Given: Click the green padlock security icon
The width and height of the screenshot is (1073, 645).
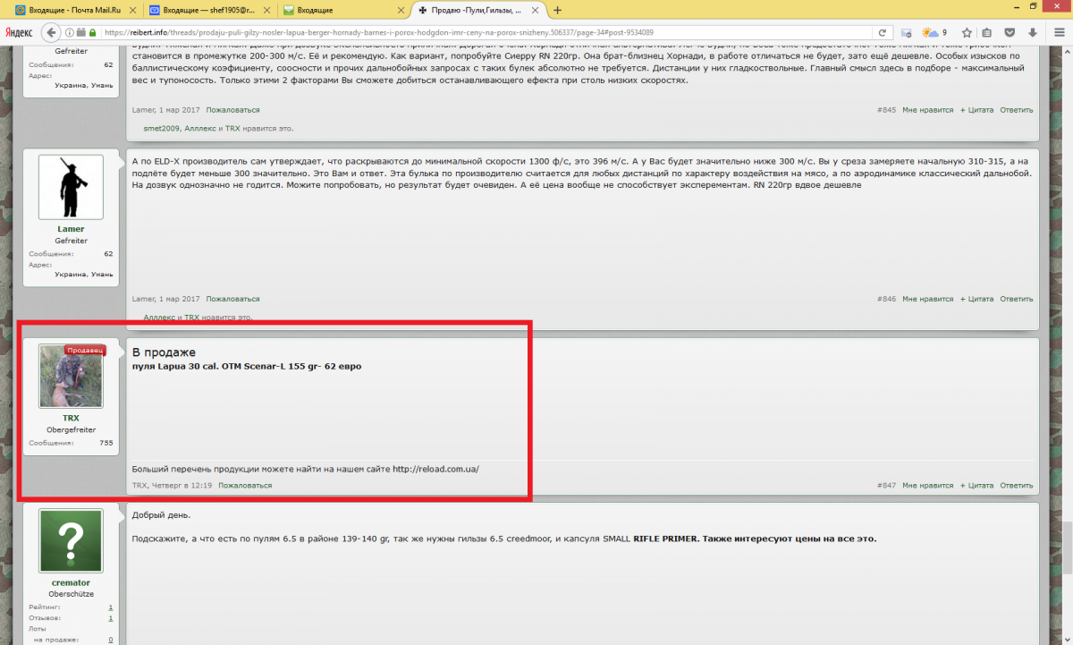Looking at the screenshot, I should coord(91,32).
